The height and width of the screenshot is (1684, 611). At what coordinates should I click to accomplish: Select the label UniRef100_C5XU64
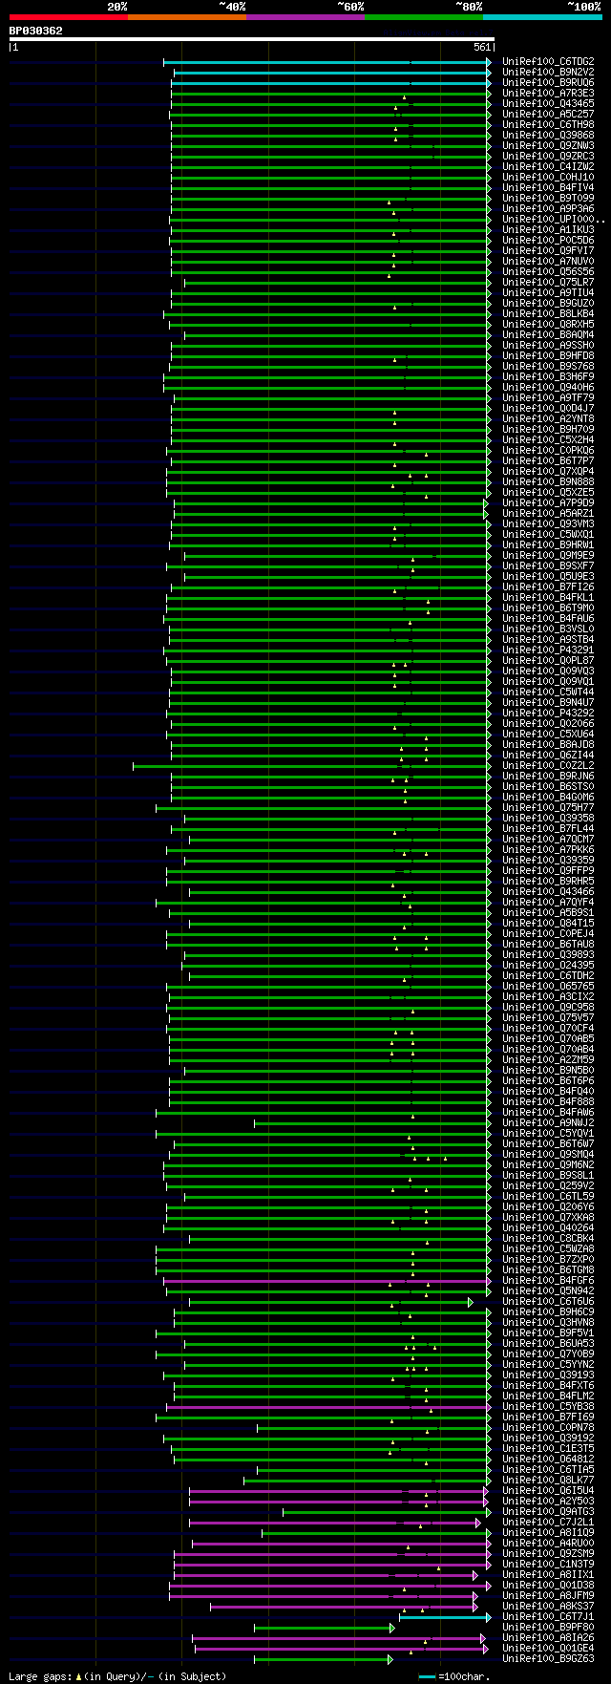pos(548,734)
